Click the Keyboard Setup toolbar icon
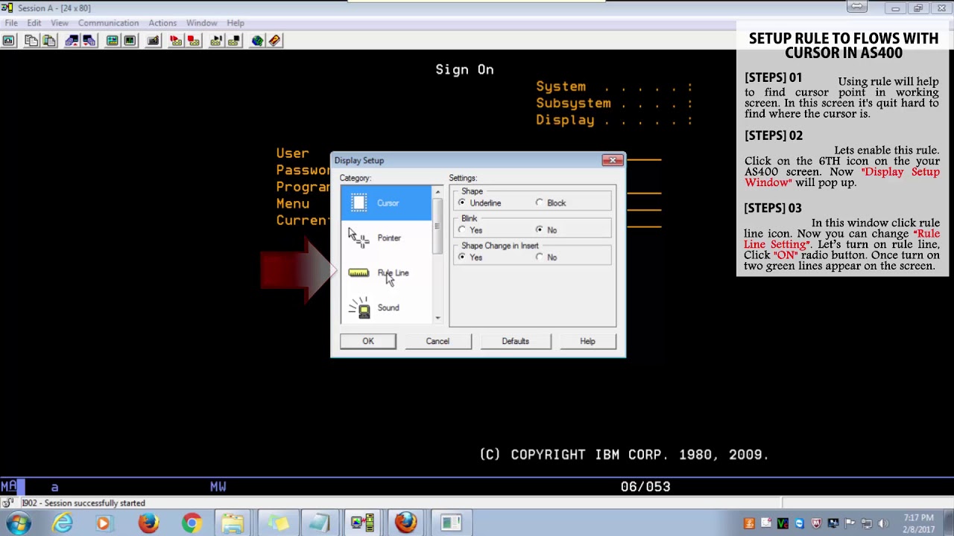Screen dimensions: 954x536 pos(153,40)
